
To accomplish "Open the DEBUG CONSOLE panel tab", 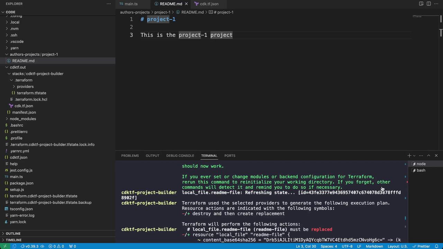I will coord(180,156).
